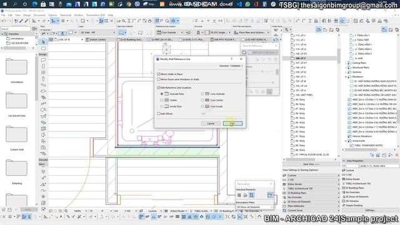Screen dimensions: 400x225
Task: Select the Marquee tool in the toolbox
Action: point(43,48)
